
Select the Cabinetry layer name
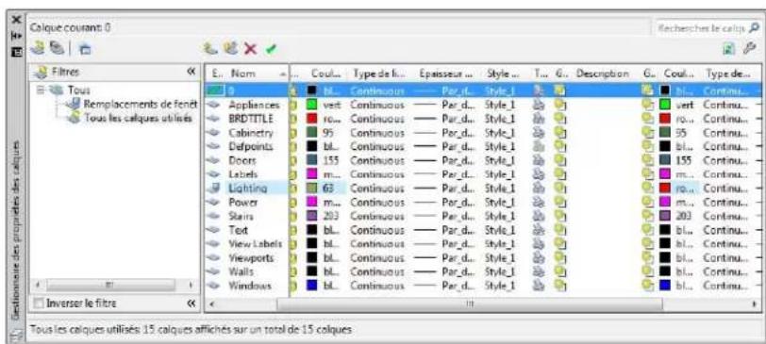click(x=251, y=132)
